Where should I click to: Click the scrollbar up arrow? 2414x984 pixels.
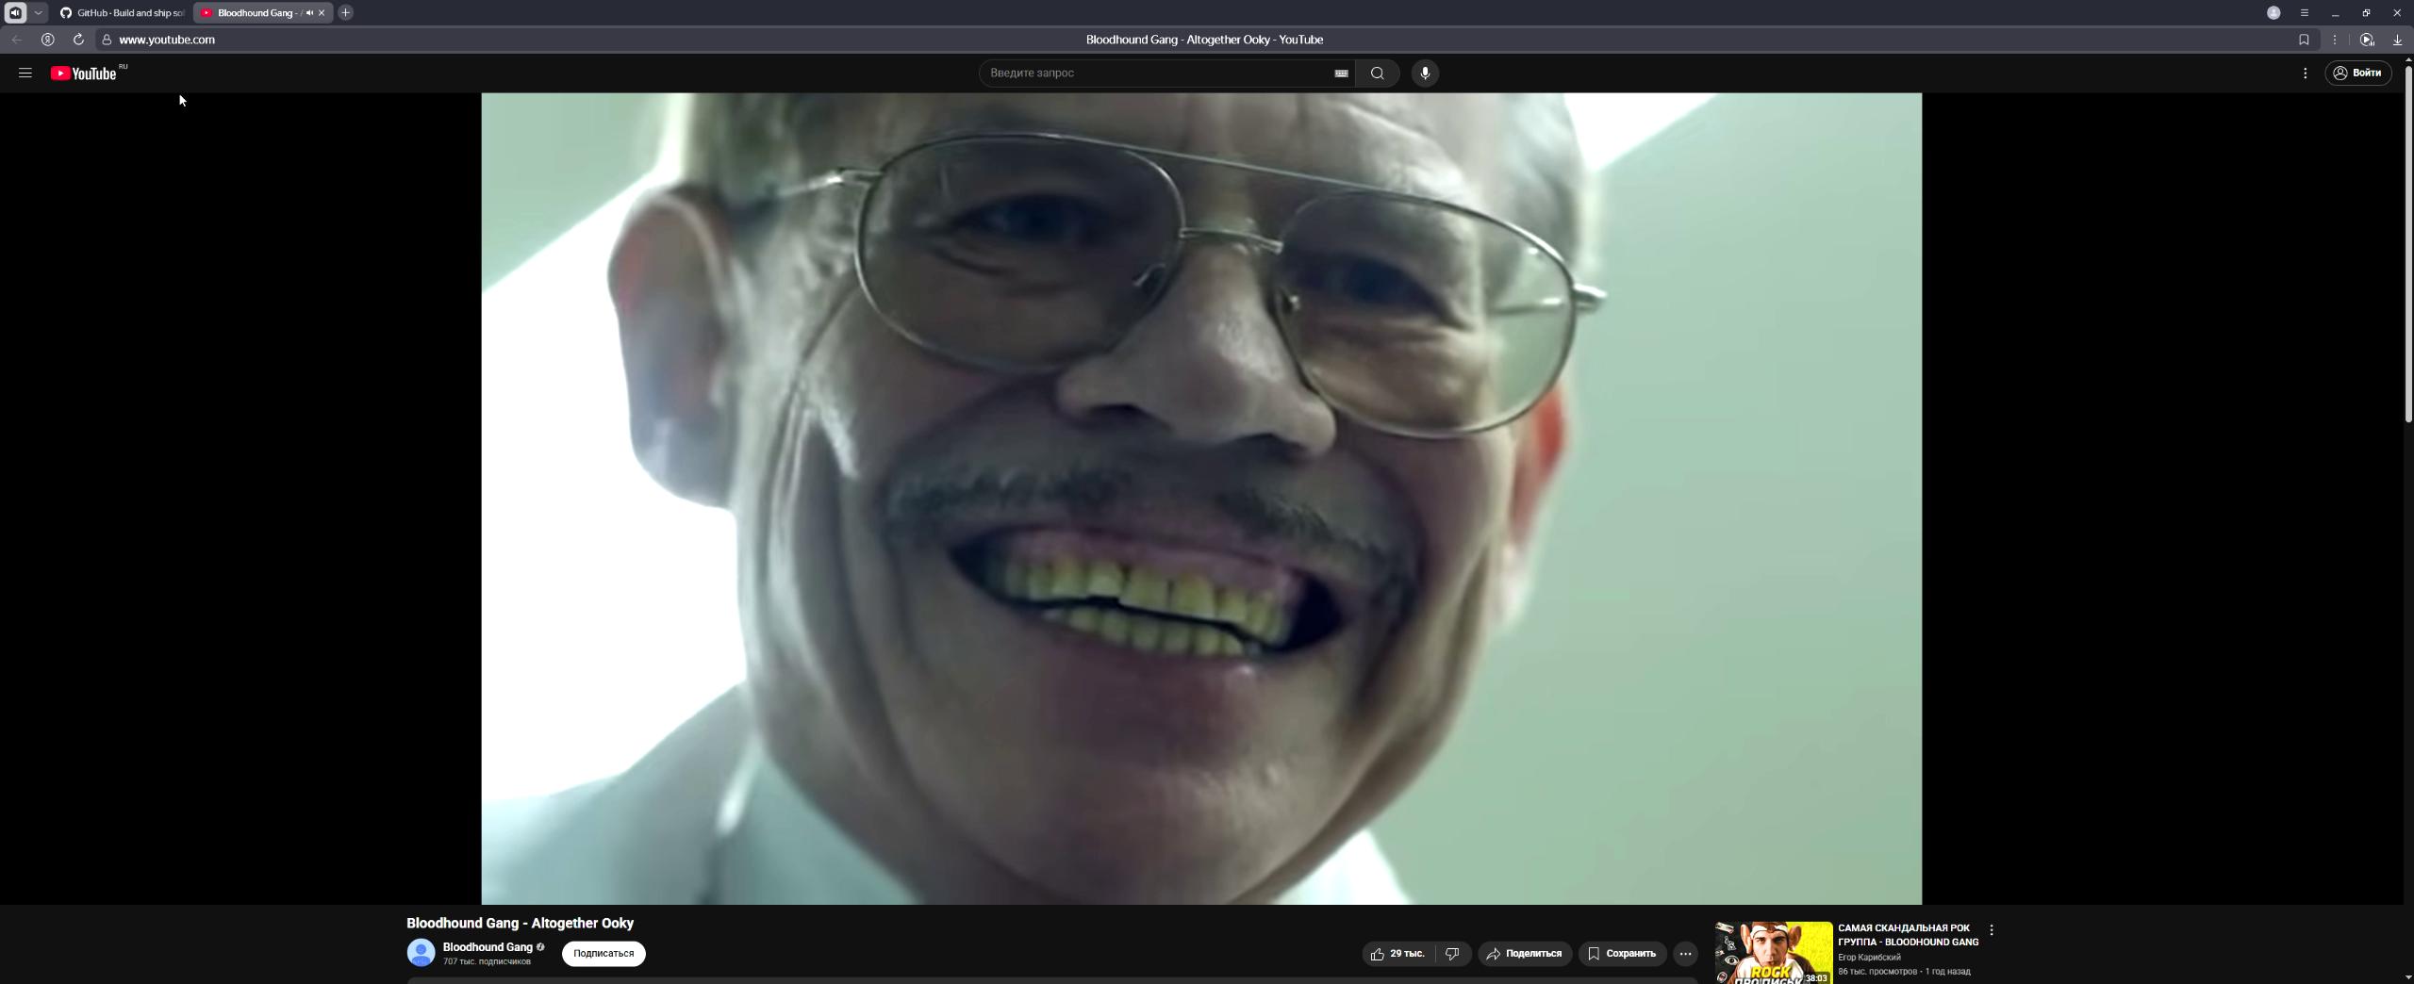click(x=2409, y=59)
